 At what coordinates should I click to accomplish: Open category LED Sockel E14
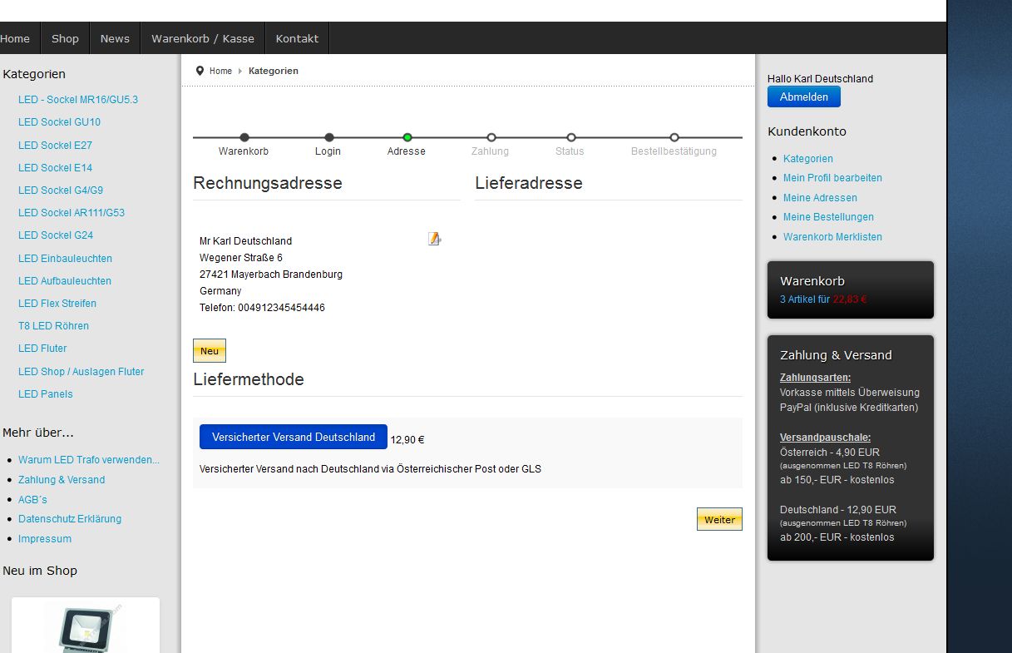pos(55,167)
